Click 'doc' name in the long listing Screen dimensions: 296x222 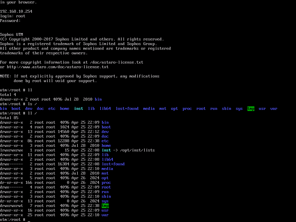click(x=105, y=136)
